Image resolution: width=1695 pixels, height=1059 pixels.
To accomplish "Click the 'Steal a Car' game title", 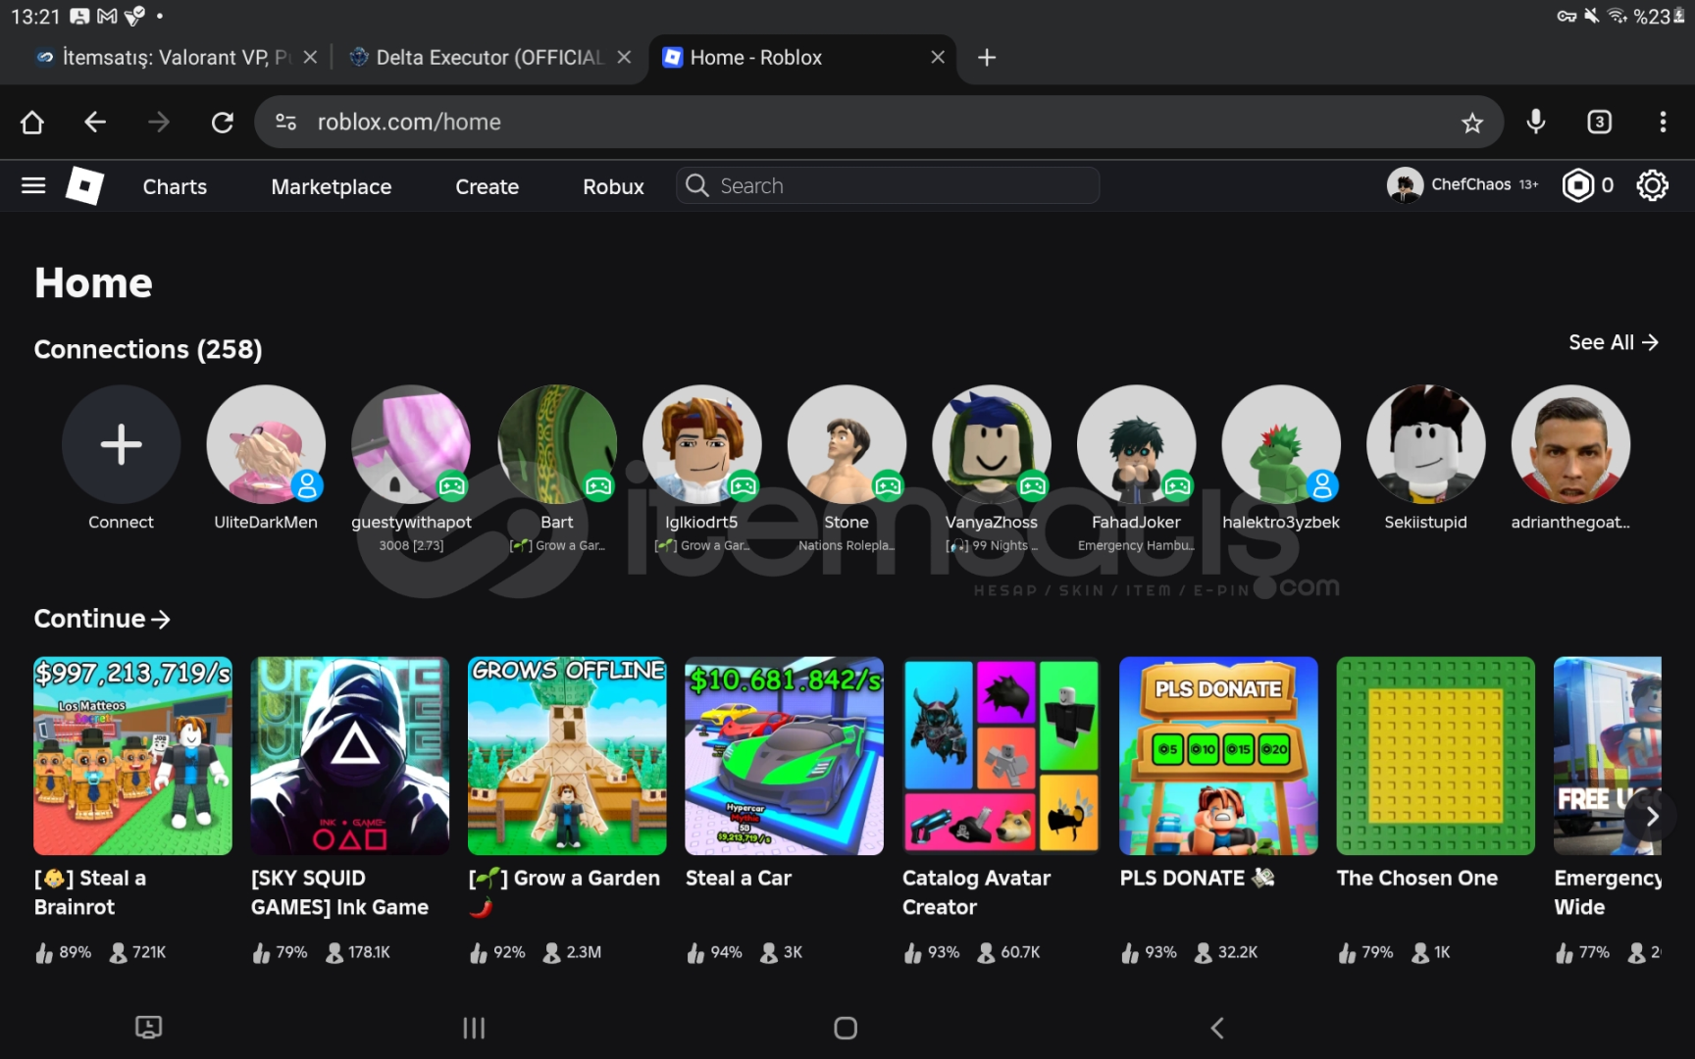I will [x=738, y=878].
